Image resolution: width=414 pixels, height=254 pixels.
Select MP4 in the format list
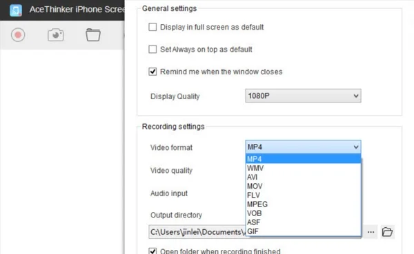(x=303, y=159)
